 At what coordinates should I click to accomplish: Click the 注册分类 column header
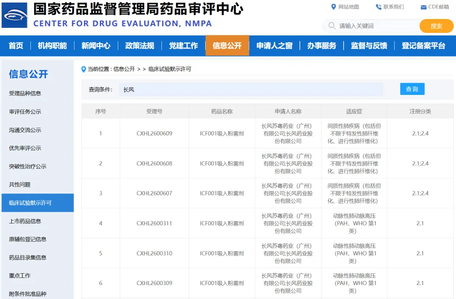pyautogui.click(x=420, y=111)
